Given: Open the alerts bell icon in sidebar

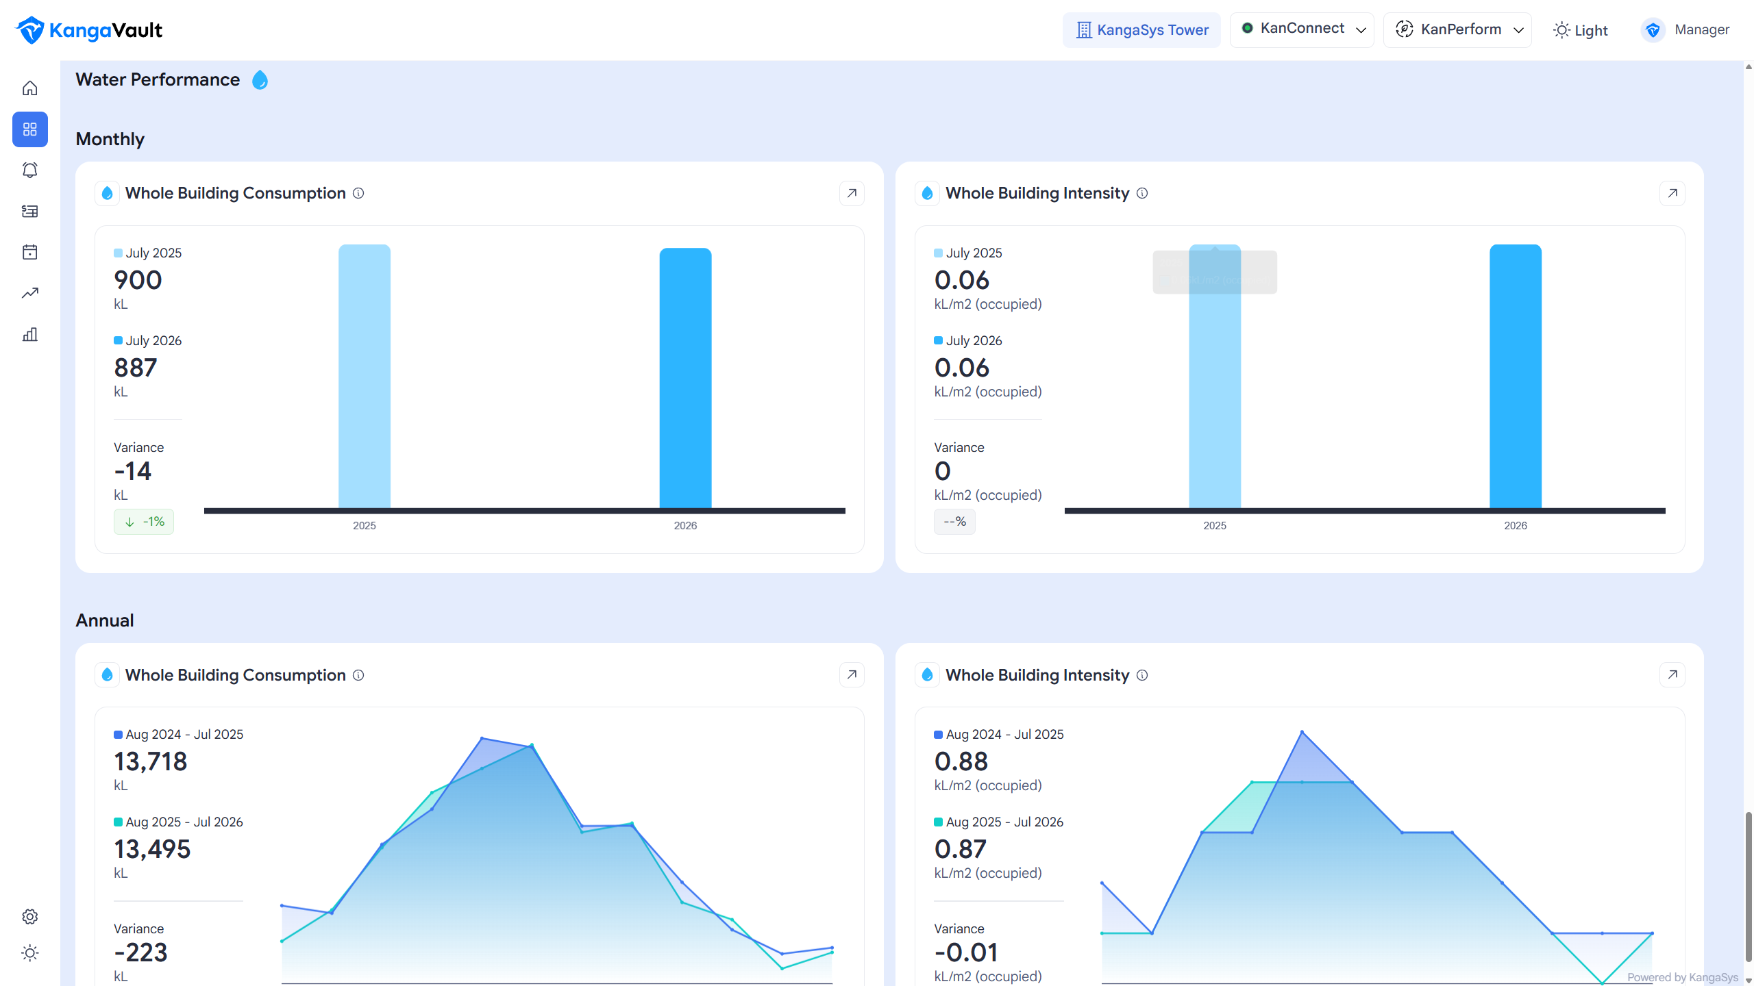Looking at the screenshot, I should [29, 170].
